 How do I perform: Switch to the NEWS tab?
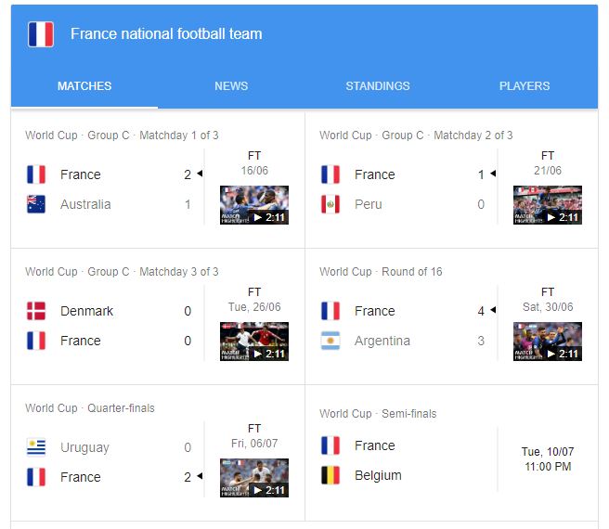pyautogui.click(x=231, y=85)
